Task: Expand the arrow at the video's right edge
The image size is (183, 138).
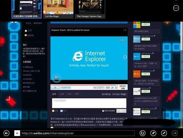Action: (125, 57)
